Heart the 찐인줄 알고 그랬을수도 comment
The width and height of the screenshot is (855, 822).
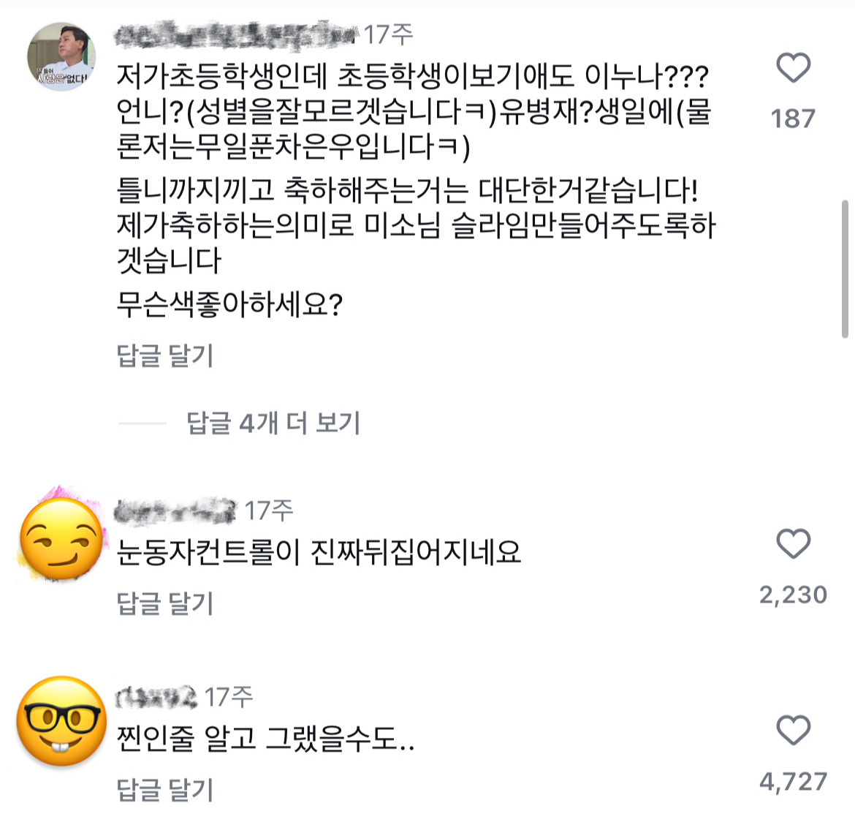click(x=793, y=731)
